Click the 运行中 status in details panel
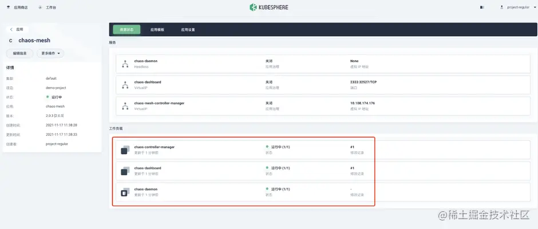The image size is (538, 229). 54,97
